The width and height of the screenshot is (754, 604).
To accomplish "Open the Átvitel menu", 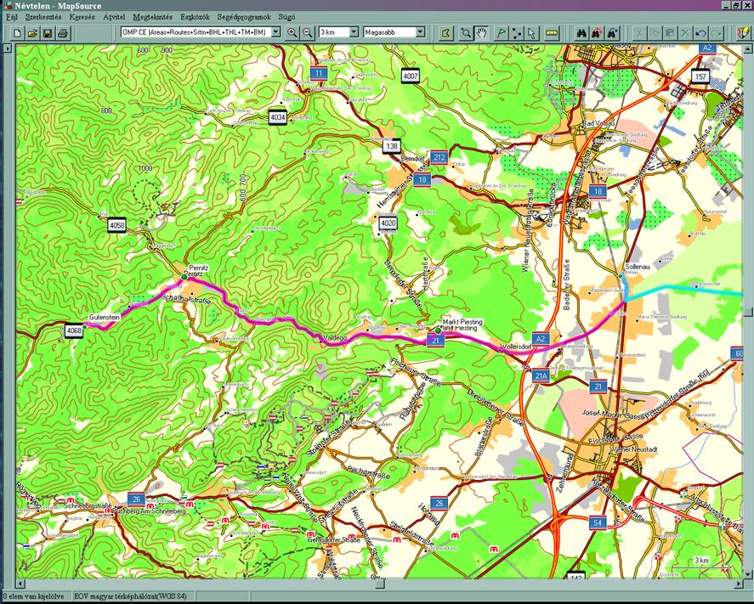I will click(114, 17).
